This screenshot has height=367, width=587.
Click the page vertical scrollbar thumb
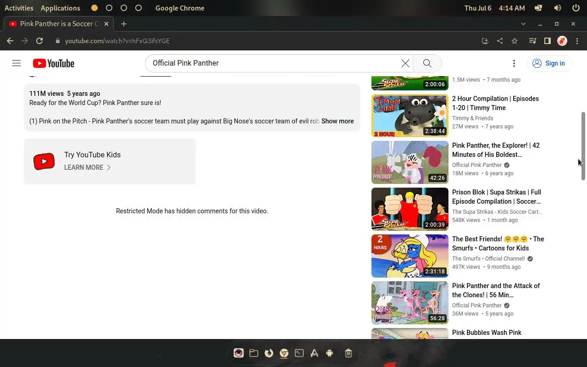point(584,146)
